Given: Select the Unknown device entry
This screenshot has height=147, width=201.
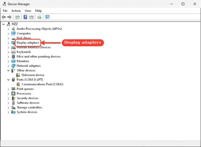Looking at the screenshot, I should [x=33, y=75].
